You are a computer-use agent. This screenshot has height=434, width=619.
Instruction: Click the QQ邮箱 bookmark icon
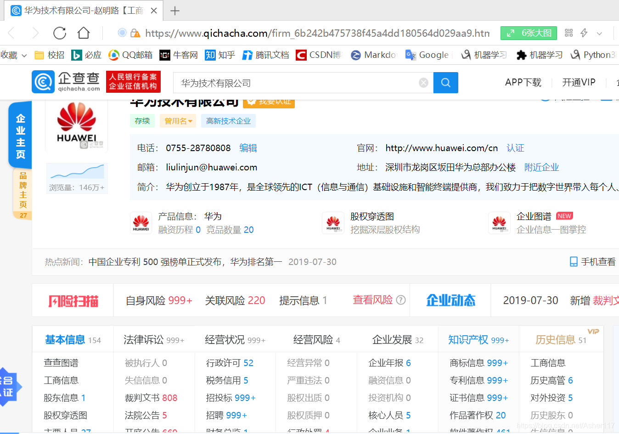pos(113,55)
